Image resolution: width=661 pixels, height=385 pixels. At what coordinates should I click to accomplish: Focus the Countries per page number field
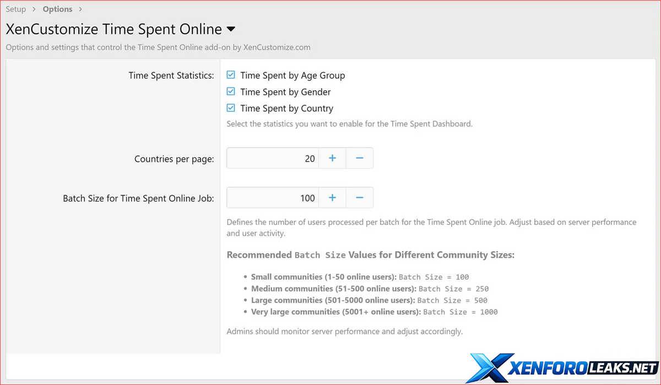273,158
